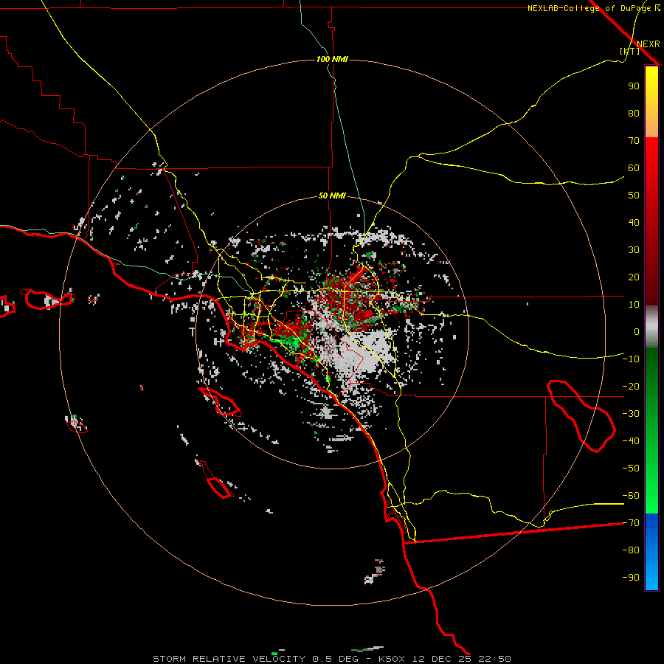664x664 pixels.
Task: Click the [KT] units label above color bar
Action: (630, 51)
